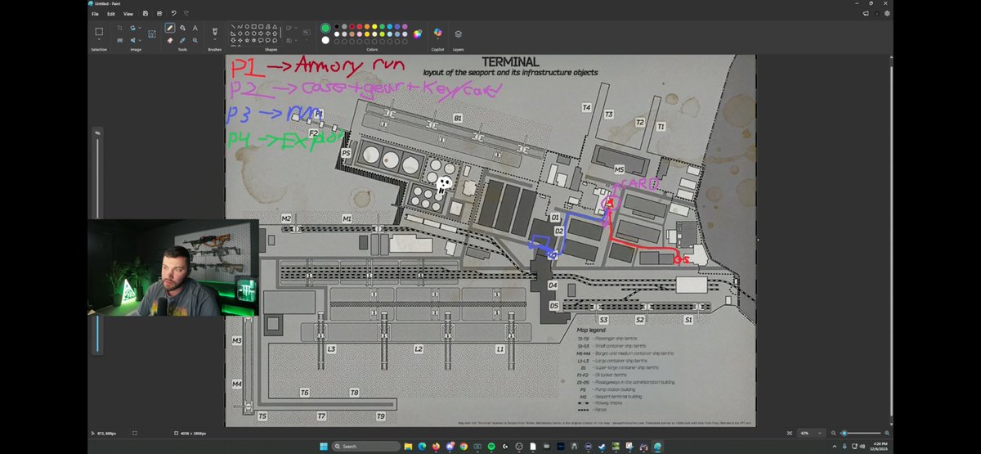Expand the Brushes type dropdown
Image resolution: width=981 pixels, height=454 pixels.
tap(214, 39)
